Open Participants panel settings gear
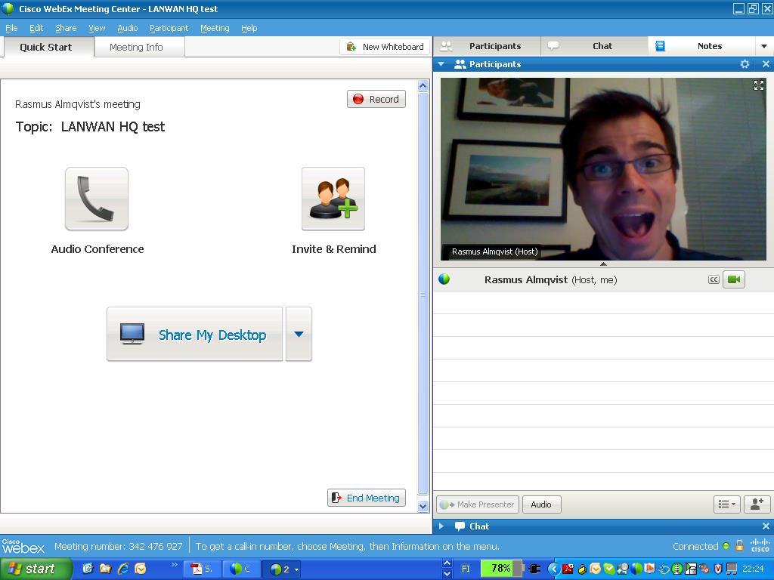The image size is (774, 580). [745, 64]
